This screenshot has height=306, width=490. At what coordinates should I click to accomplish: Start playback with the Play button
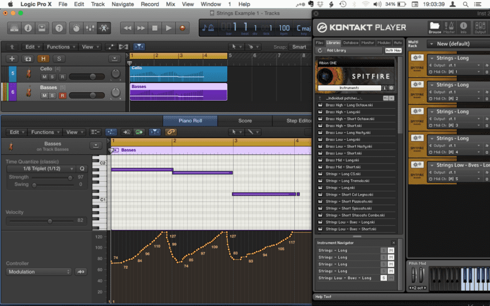coord(168,28)
